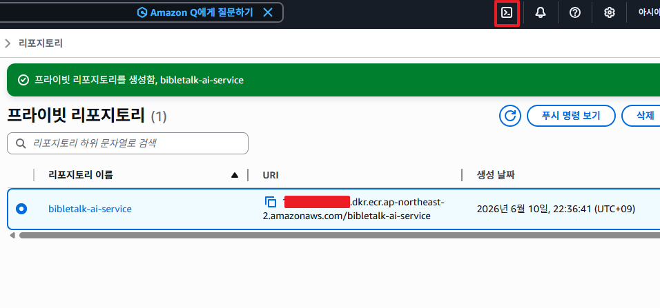Screen dimensions: 660x308
Task: Focus the repository substring search field
Action: coord(128,143)
